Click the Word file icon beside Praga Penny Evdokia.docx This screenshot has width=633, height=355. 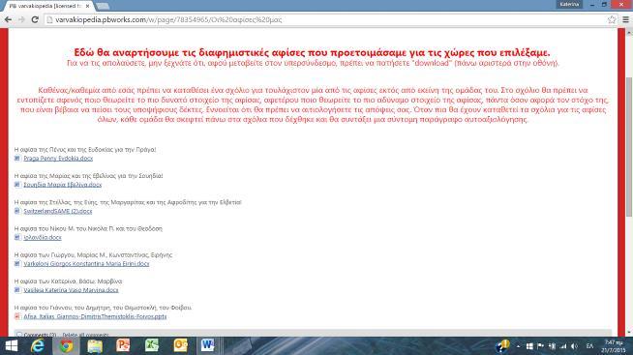[17, 158]
